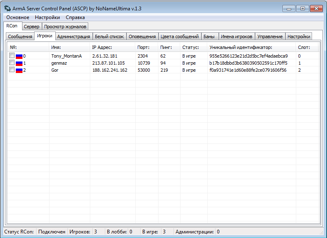Viewport: 327px width, 238px height.
Task: Open the Просмотр журналов tab
Action: click(x=65, y=27)
